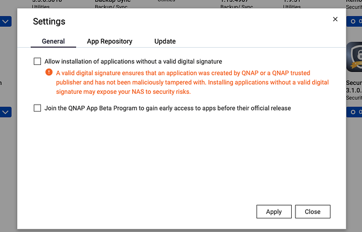Click the upper-right blue app button
This screenshot has width=362, height=232.
(354, 22)
